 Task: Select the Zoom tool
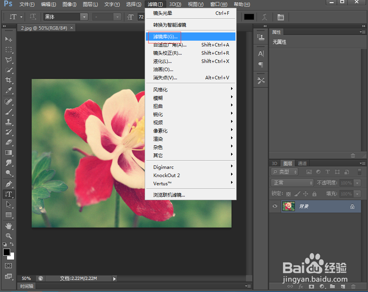click(x=9, y=236)
